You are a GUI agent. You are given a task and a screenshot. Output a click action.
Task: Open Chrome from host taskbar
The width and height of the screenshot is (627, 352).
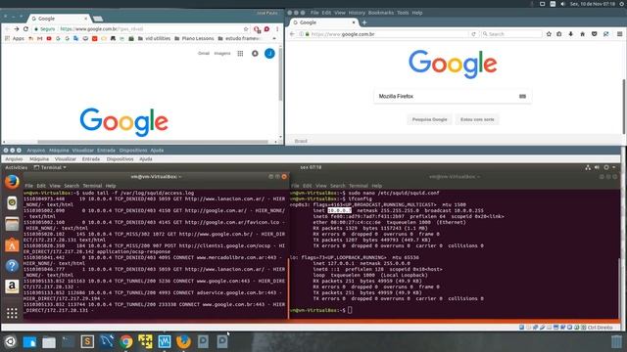click(x=126, y=341)
